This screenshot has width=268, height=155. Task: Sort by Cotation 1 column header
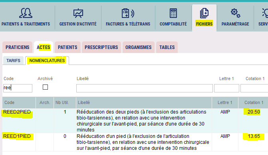click(x=253, y=102)
